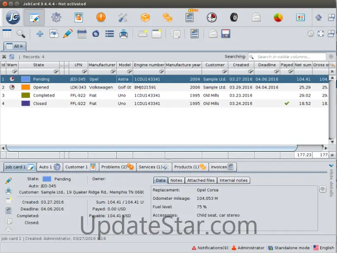Image resolution: width=337 pixels, height=253 pixels.
Task: Click the toolbar envelope mail icon
Action: (213, 34)
